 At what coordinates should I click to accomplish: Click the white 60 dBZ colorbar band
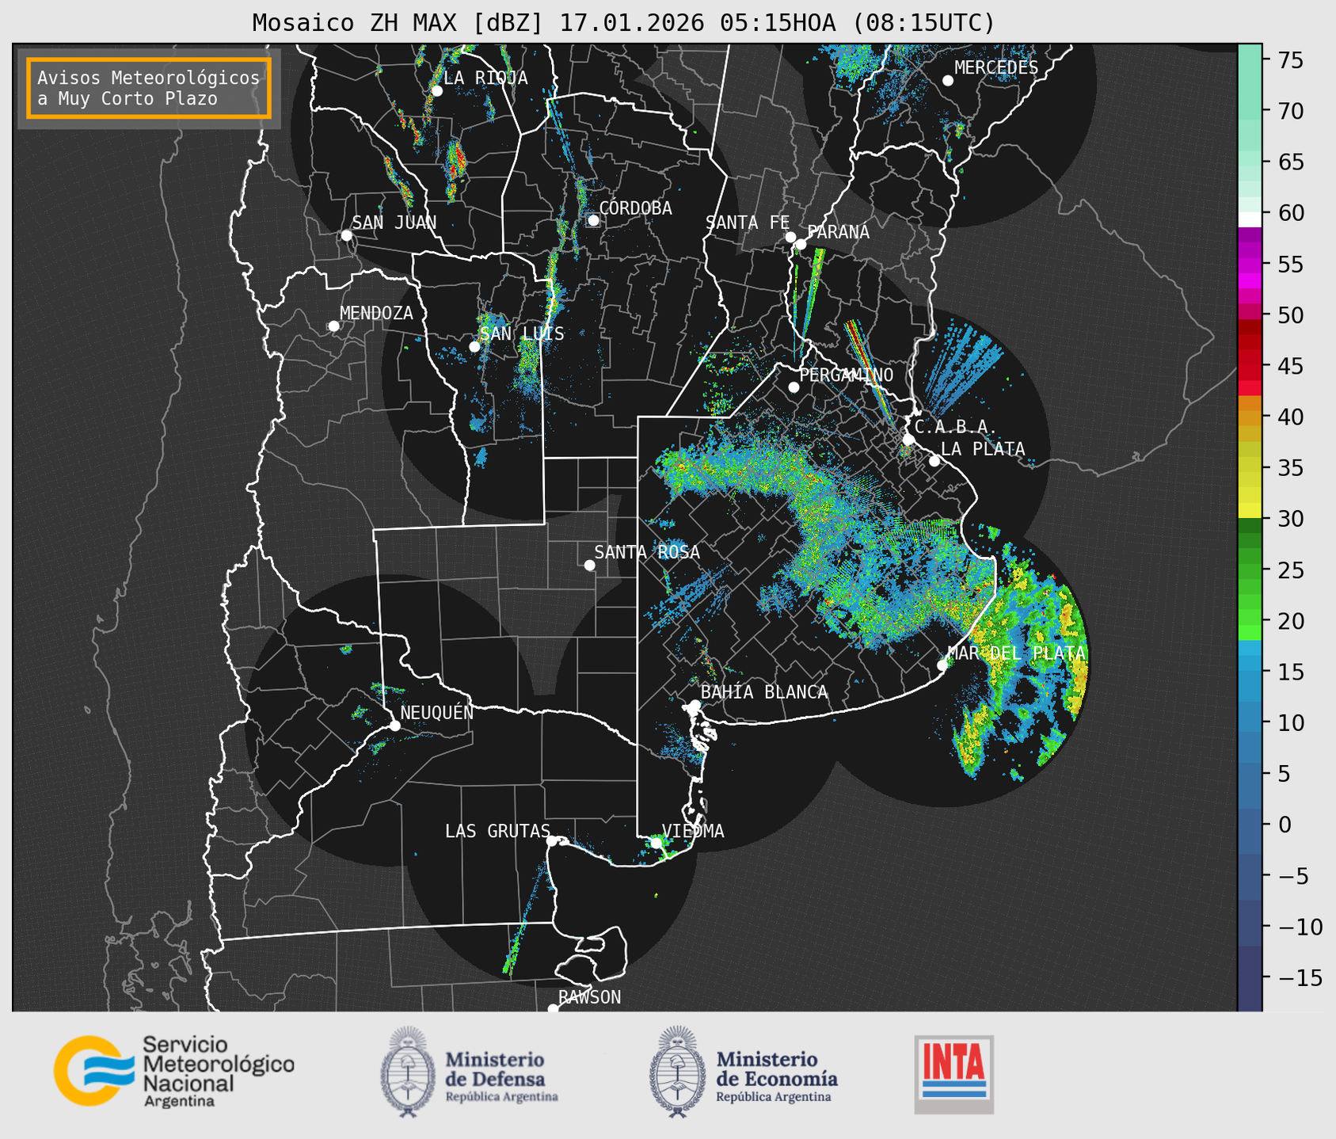coord(1250,219)
